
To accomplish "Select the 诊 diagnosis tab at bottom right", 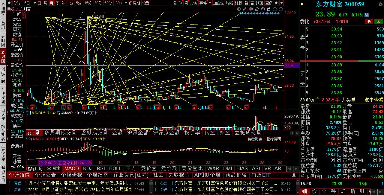I will (x=314, y=191).
